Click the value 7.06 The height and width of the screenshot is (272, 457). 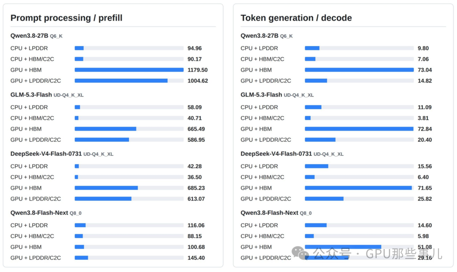point(423,59)
